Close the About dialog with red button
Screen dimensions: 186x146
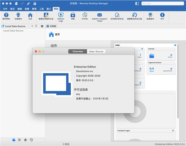point(36,51)
